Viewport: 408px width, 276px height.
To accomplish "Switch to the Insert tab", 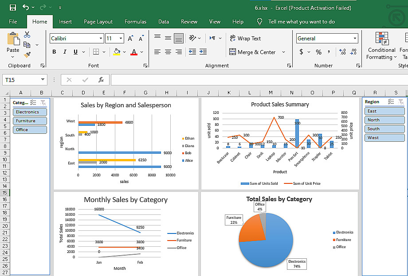I will pyautogui.click(x=65, y=22).
